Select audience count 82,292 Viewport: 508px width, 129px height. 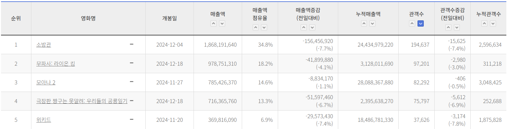[x=421, y=82]
